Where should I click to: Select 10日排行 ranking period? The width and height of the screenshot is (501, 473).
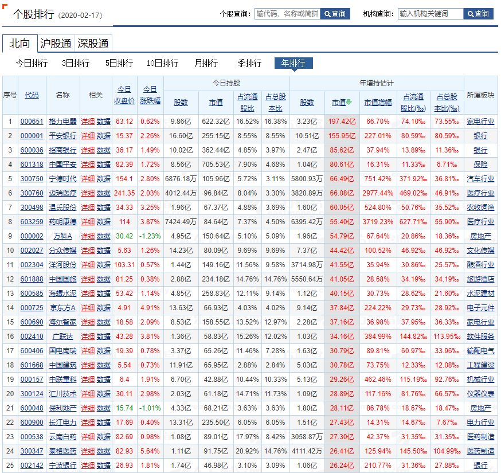[x=162, y=63]
